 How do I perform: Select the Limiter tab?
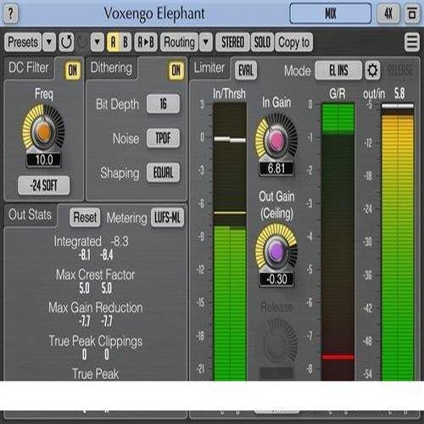pos(209,68)
